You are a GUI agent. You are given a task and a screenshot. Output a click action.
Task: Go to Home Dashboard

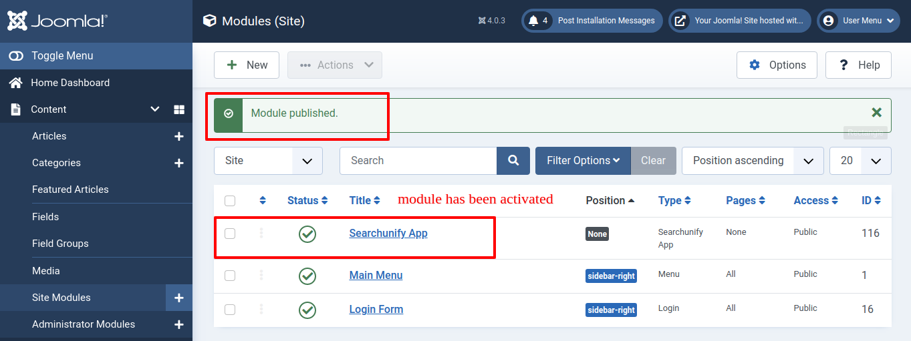coord(70,83)
